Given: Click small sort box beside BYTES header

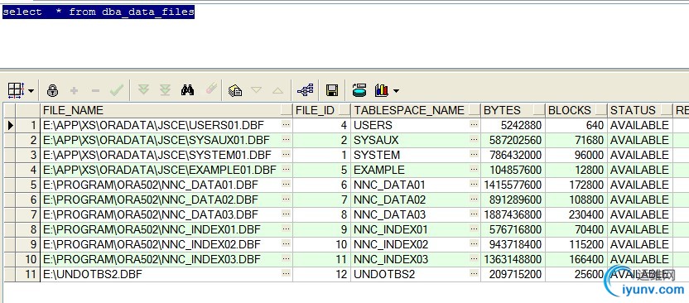Looking at the screenshot, I should coord(539,110).
